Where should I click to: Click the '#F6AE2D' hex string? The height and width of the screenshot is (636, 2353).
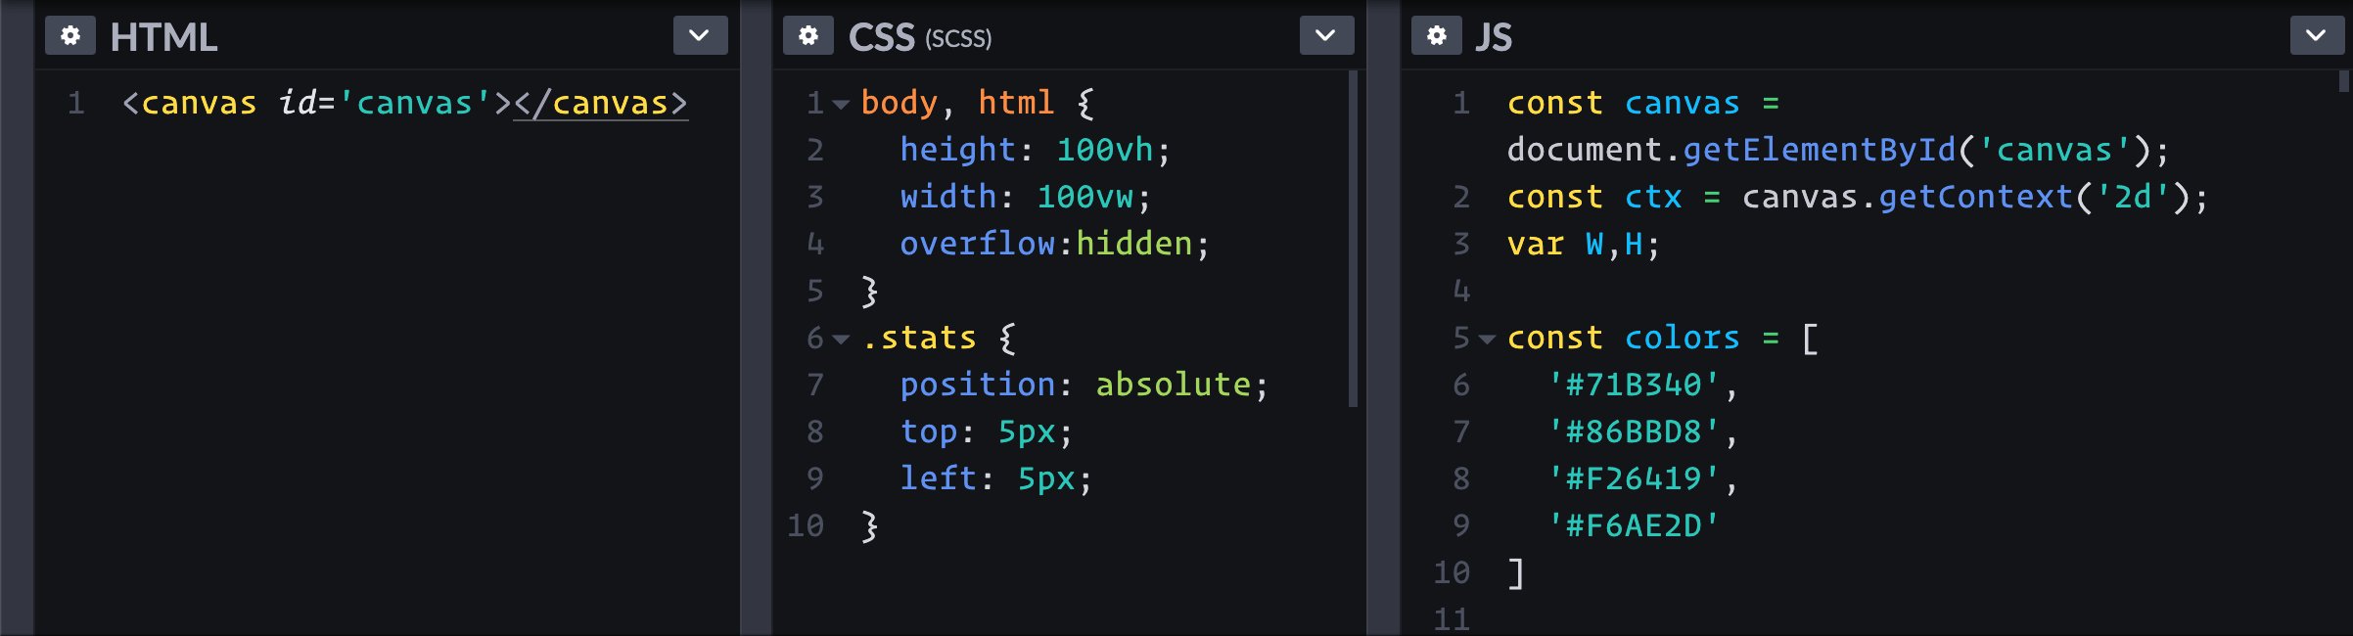[1636, 525]
